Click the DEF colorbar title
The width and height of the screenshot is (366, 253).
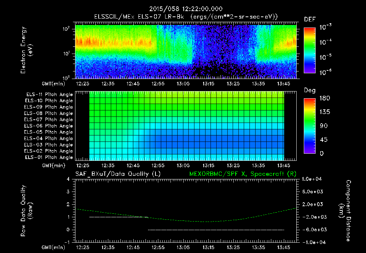tap(310, 20)
